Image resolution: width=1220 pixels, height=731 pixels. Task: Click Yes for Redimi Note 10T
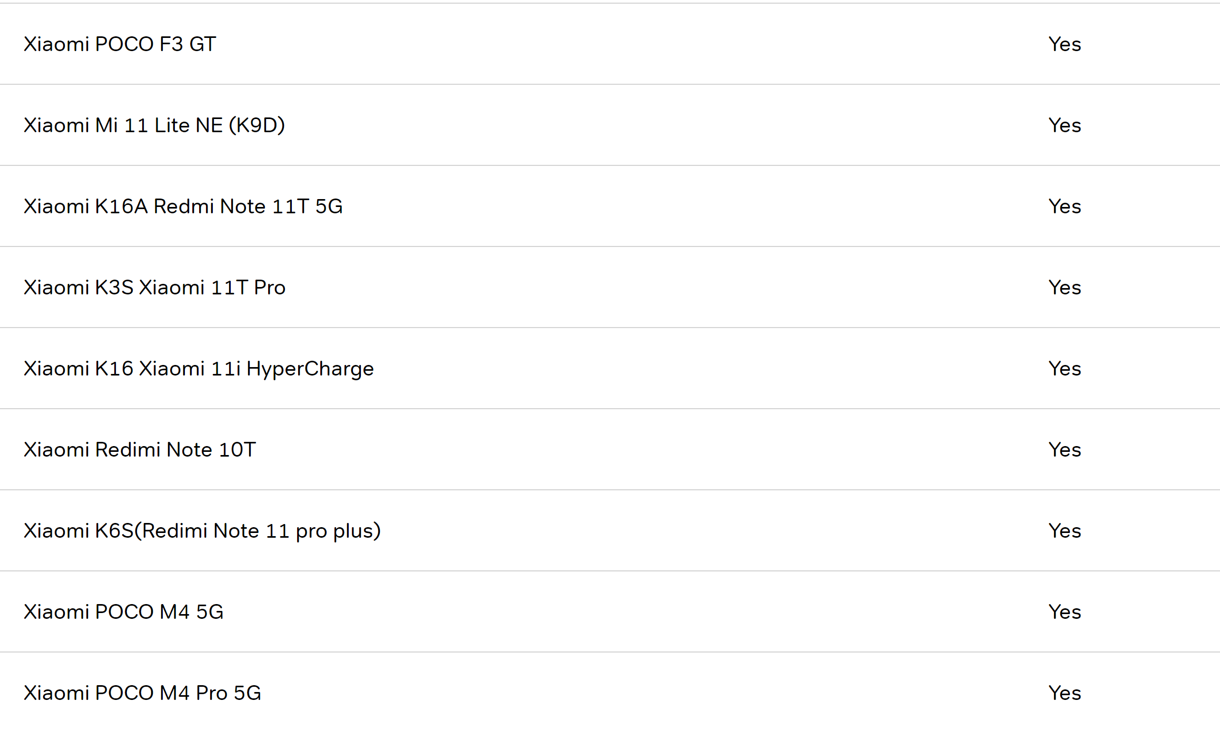point(1065,450)
